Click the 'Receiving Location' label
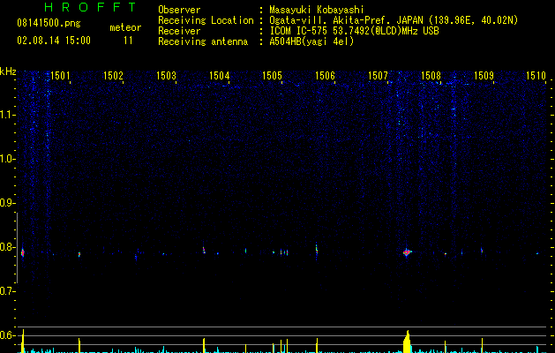The image size is (555, 353). pos(206,20)
